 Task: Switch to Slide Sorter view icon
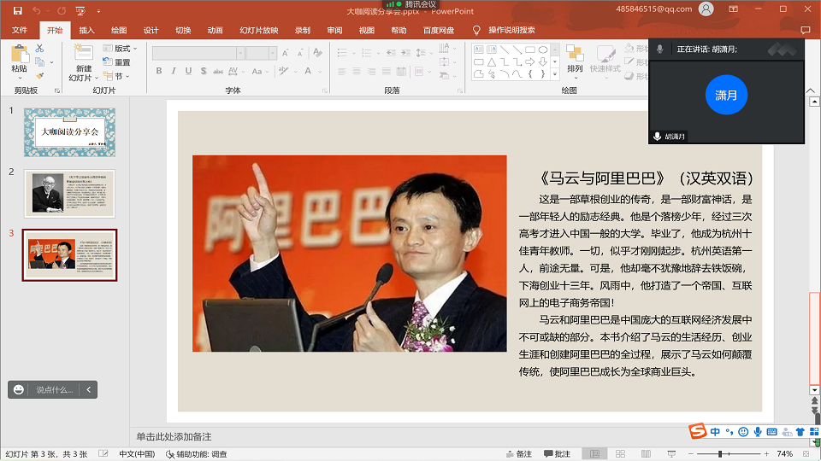[x=621, y=453]
